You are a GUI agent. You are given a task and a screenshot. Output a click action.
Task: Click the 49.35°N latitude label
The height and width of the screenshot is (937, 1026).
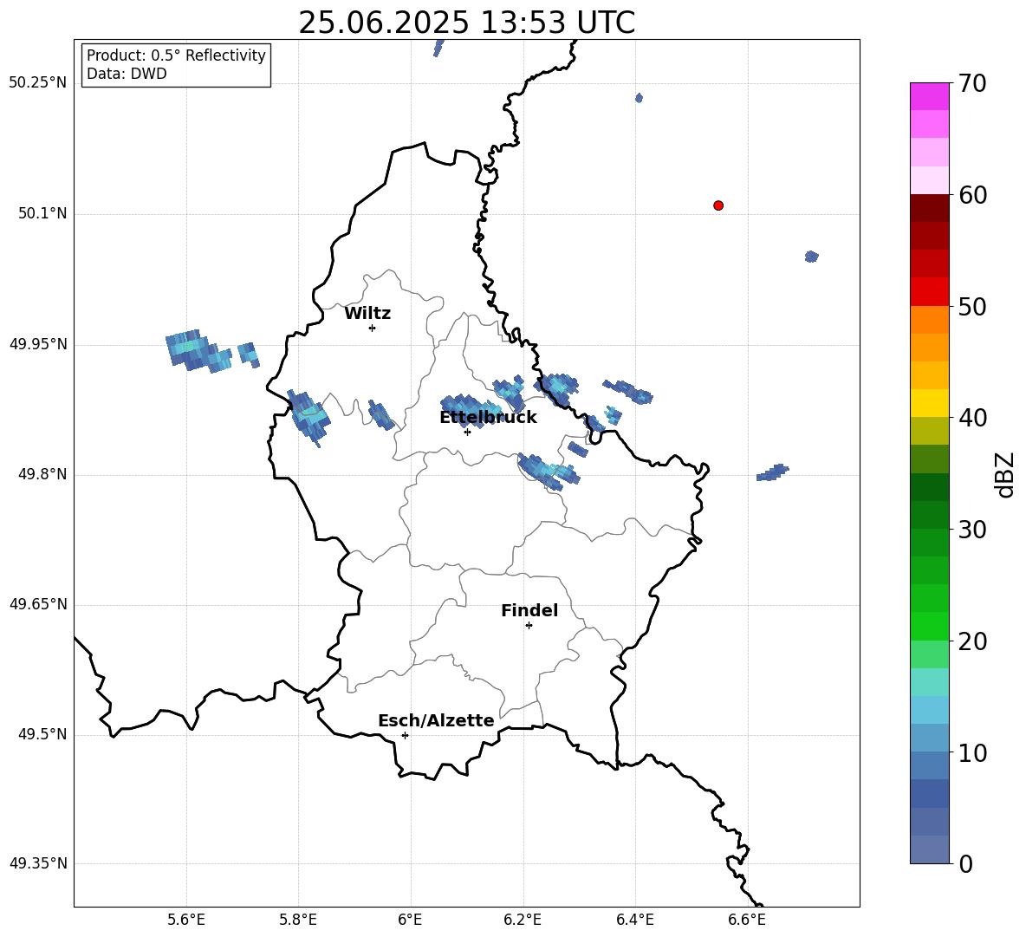point(38,863)
